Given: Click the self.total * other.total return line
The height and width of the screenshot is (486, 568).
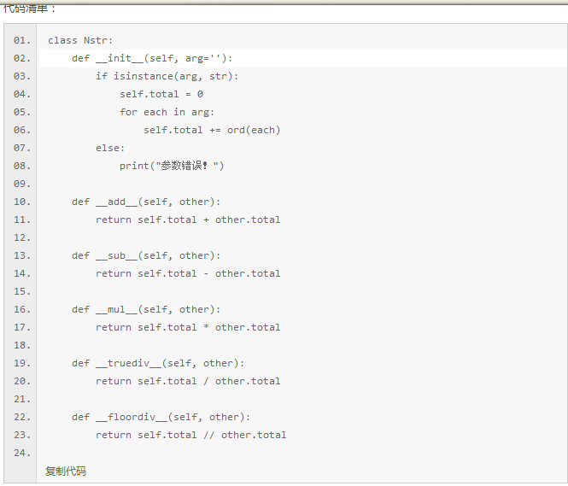Looking at the screenshot, I should pyautogui.click(x=188, y=327).
